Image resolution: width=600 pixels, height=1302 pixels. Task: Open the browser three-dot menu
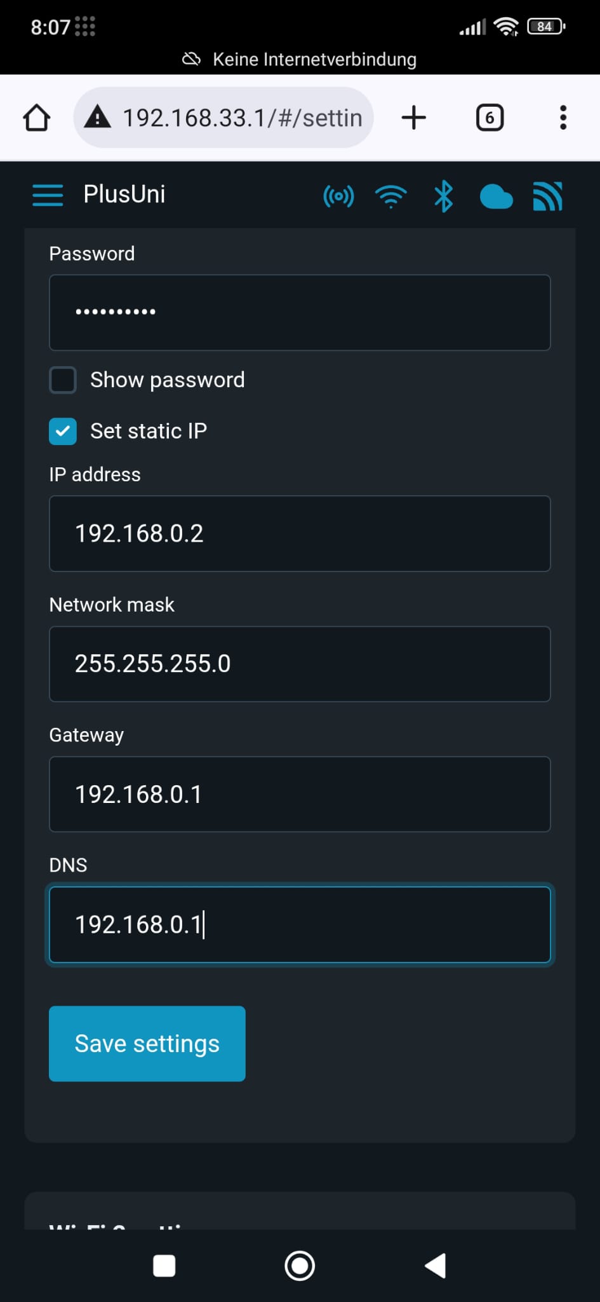563,118
